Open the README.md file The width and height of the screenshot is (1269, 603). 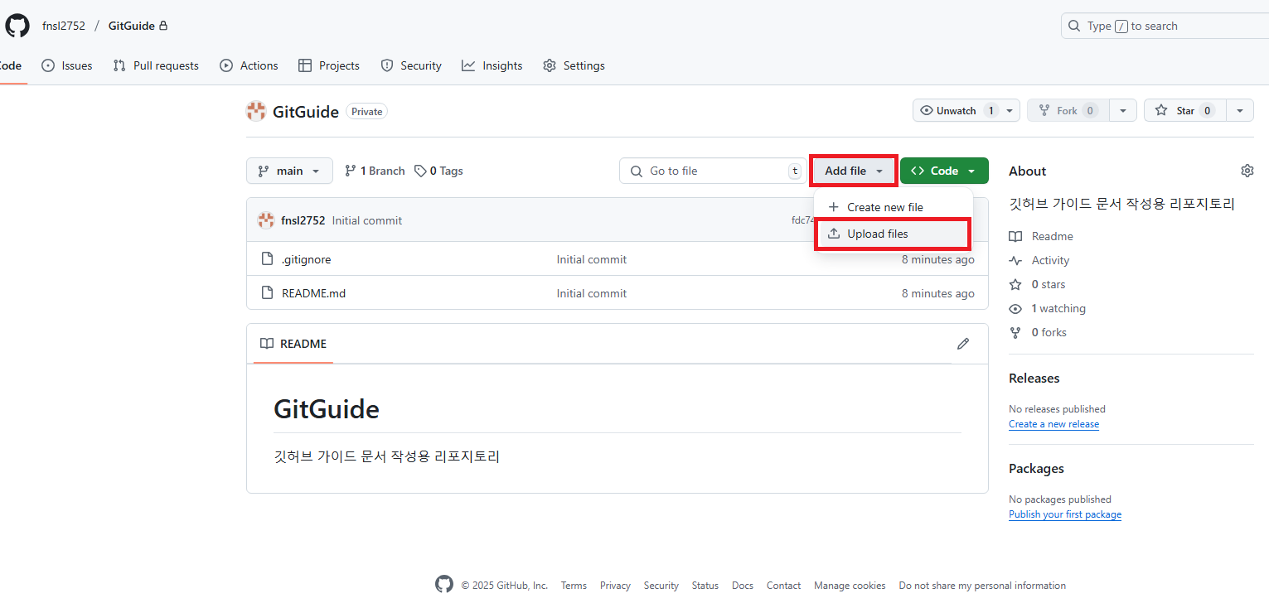coord(313,293)
